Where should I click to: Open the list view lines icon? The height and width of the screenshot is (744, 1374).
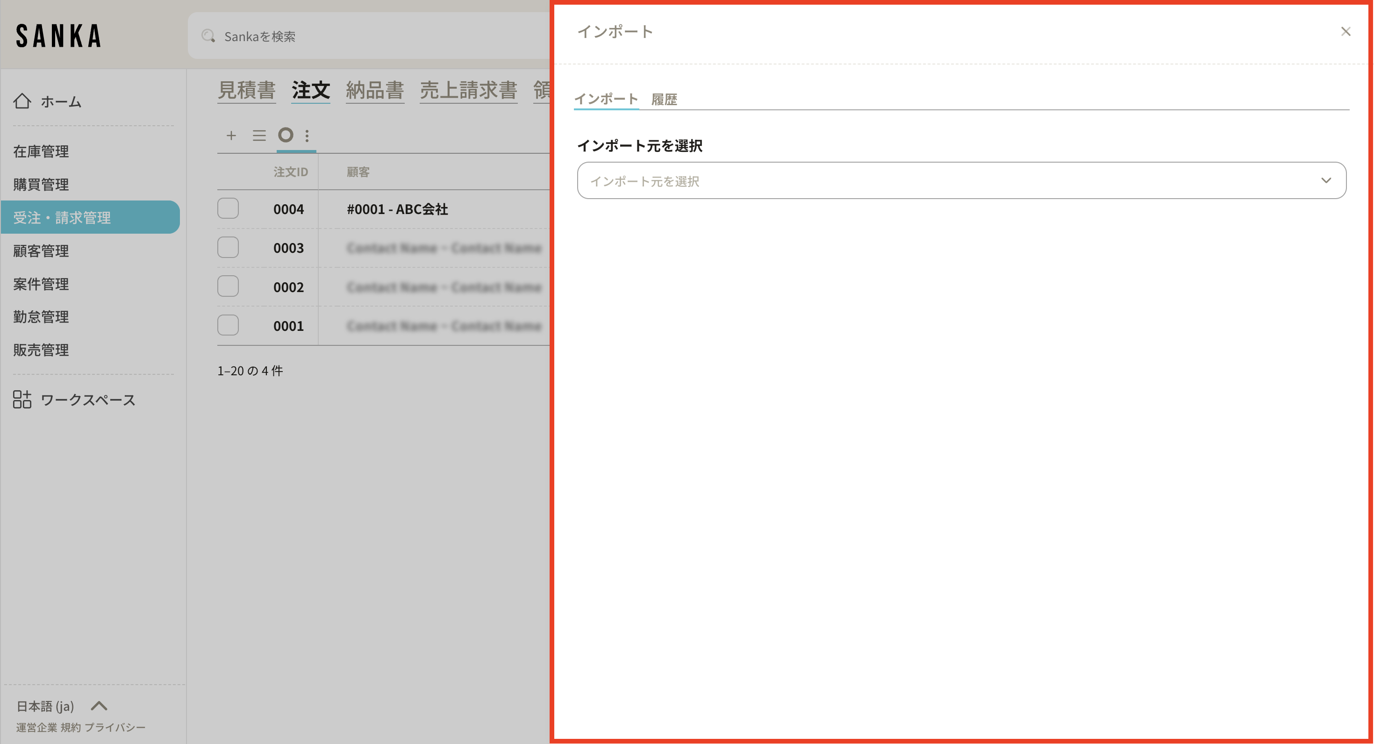click(259, 136)
